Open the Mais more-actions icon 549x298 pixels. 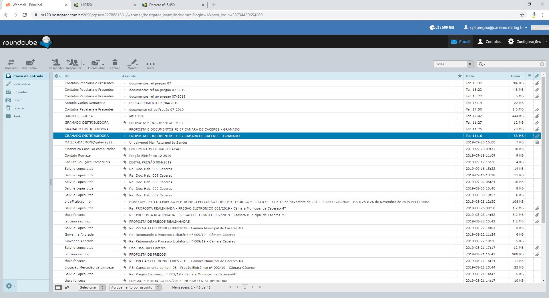point(150,64)
